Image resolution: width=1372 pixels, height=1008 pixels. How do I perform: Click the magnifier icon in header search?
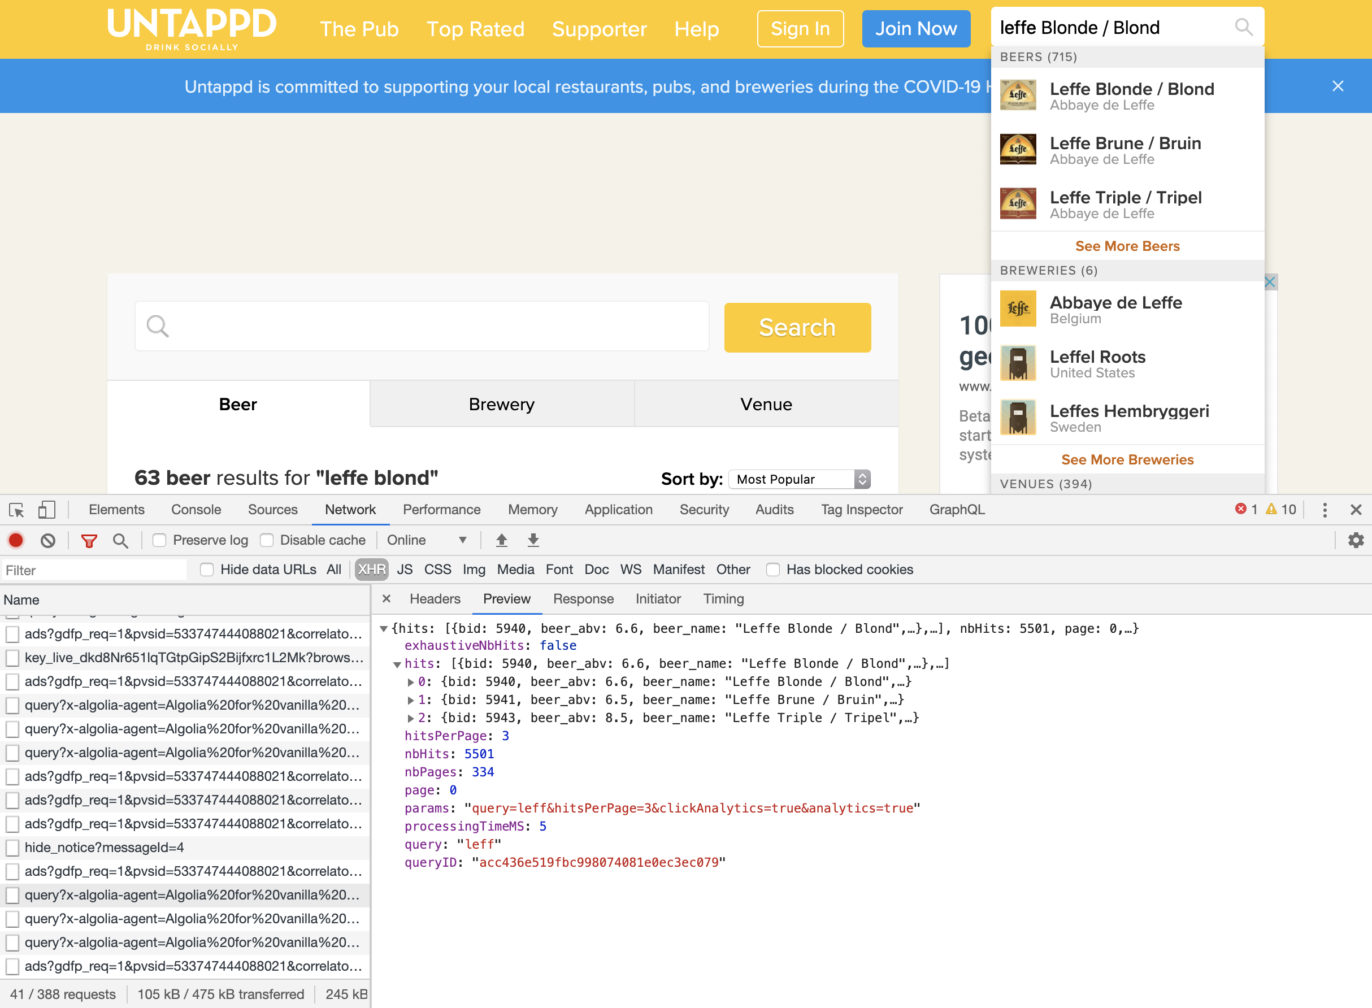[x=1243, y=28]
